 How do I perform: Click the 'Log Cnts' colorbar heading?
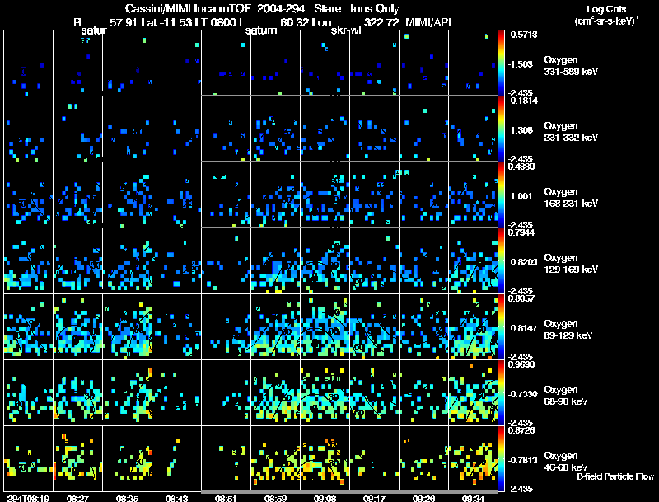tap(606, 9)
